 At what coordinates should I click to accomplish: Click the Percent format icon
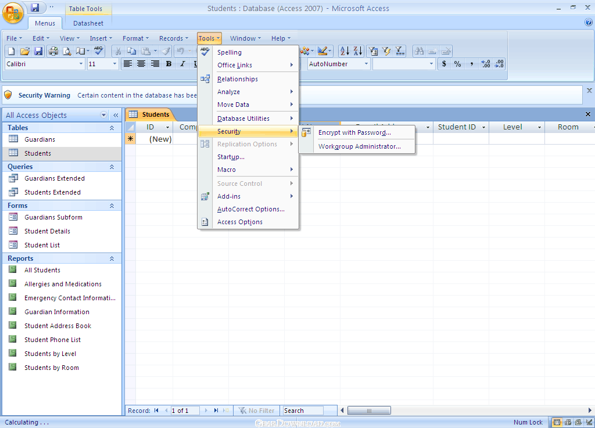tap(458, 64)
